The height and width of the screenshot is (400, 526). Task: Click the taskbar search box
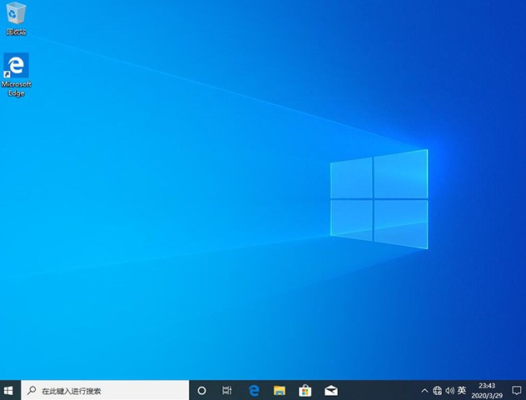coord(105,390)
